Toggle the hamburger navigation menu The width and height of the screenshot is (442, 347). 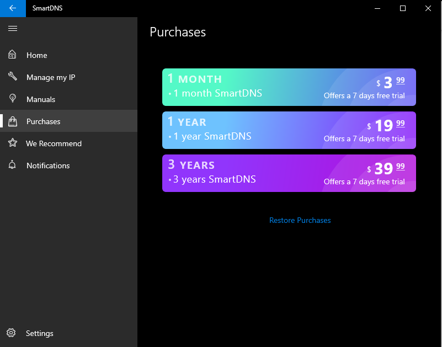(x=13, y=28)
